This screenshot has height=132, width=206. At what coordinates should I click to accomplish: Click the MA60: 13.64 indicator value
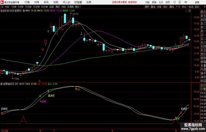(69, 11)
